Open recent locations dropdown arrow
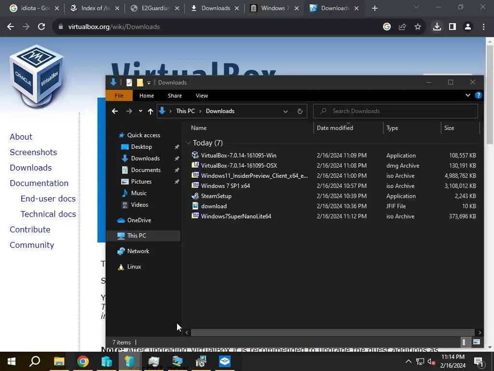 [140, 111]
